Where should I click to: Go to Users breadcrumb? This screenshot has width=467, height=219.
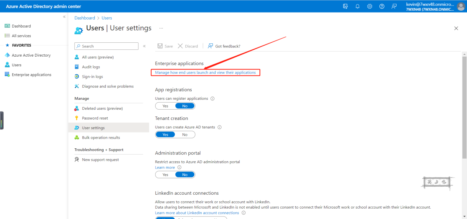tap(107, 18)
